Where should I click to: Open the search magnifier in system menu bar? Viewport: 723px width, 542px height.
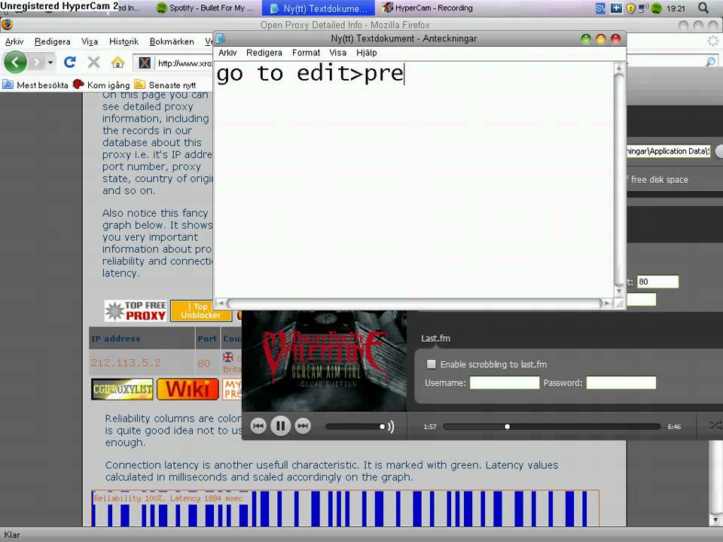pos(703,8)
